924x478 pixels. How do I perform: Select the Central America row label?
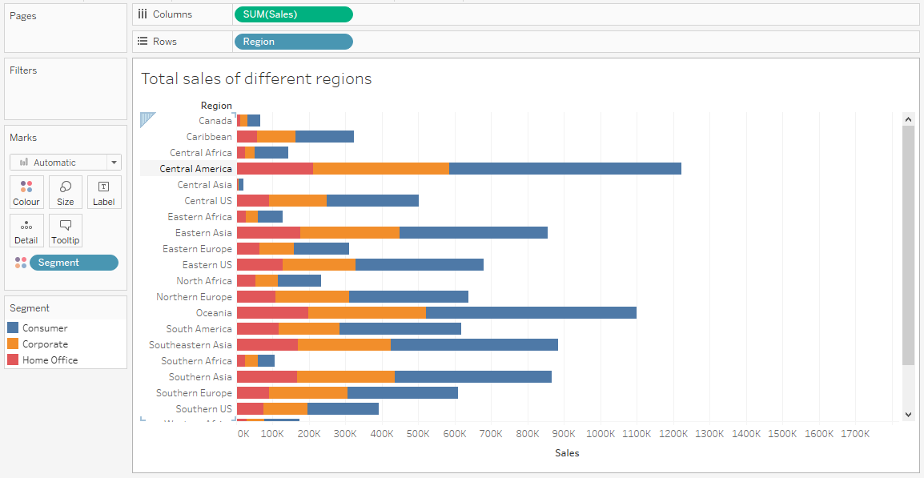[x=196, y=168]
